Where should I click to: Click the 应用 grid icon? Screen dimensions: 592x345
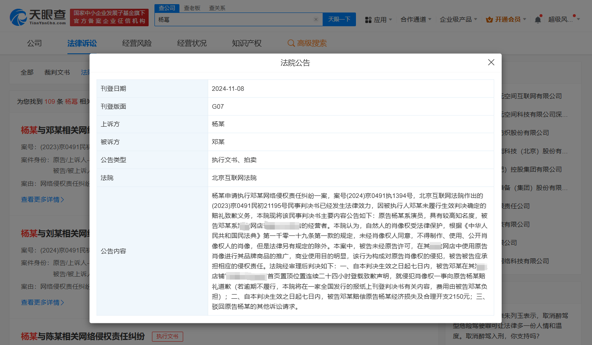[368, 20]
